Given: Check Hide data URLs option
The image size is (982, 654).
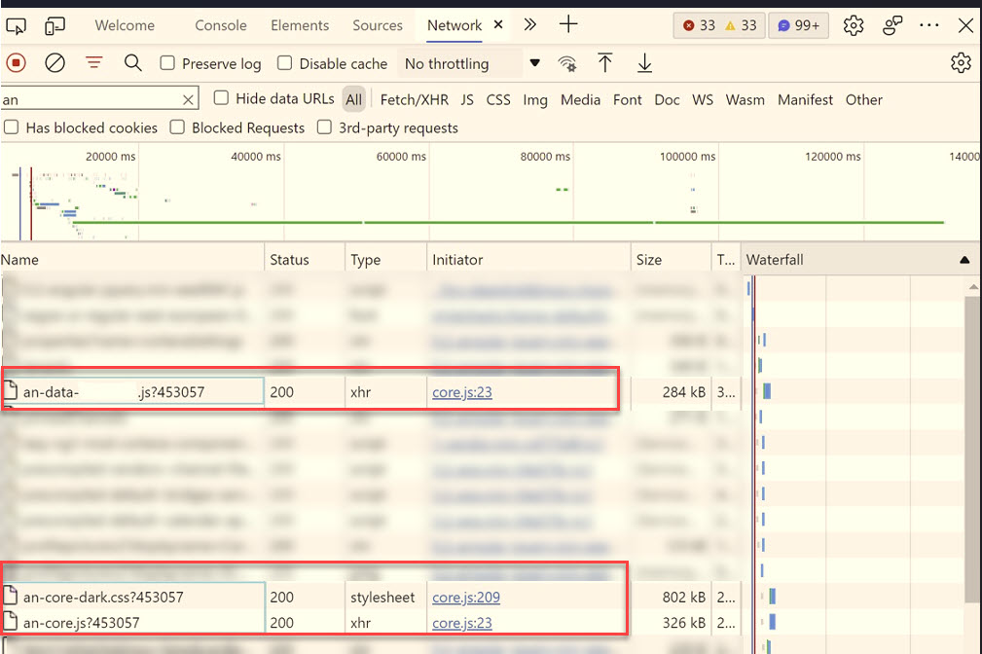Looking at the screenshot, I should [221, 97].
